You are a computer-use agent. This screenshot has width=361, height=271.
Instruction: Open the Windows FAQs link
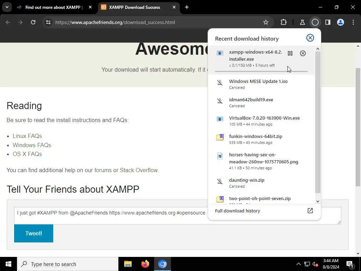point(32,145)
